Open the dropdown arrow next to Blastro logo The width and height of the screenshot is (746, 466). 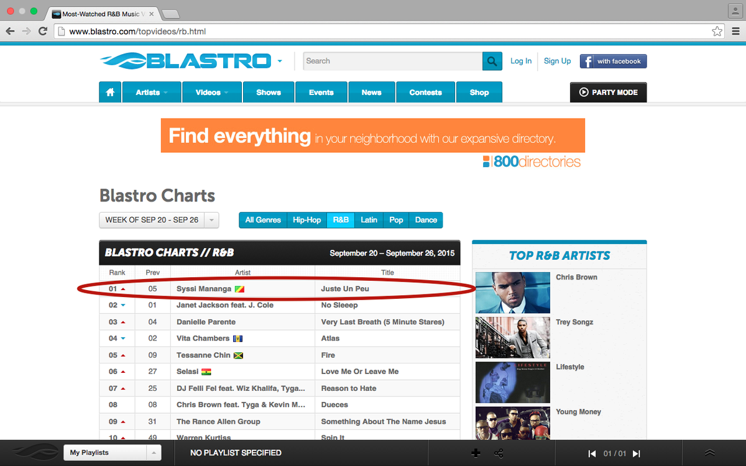point(280,61)
